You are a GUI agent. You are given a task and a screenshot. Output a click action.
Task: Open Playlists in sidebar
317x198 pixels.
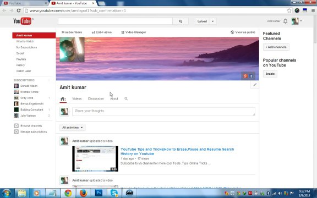pyautogui.click(x=21, y=59)
